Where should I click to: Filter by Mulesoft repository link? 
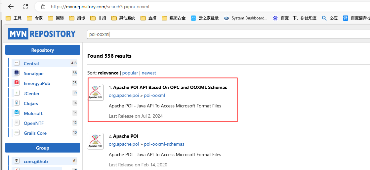(x=33, y=113)
